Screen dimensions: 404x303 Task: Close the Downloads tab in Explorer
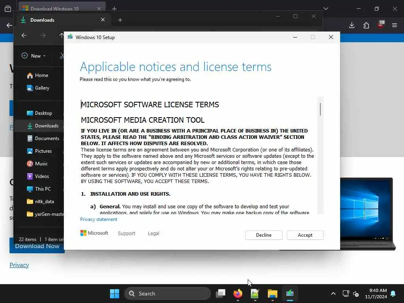pyautogui.click(x=103, y=20)
